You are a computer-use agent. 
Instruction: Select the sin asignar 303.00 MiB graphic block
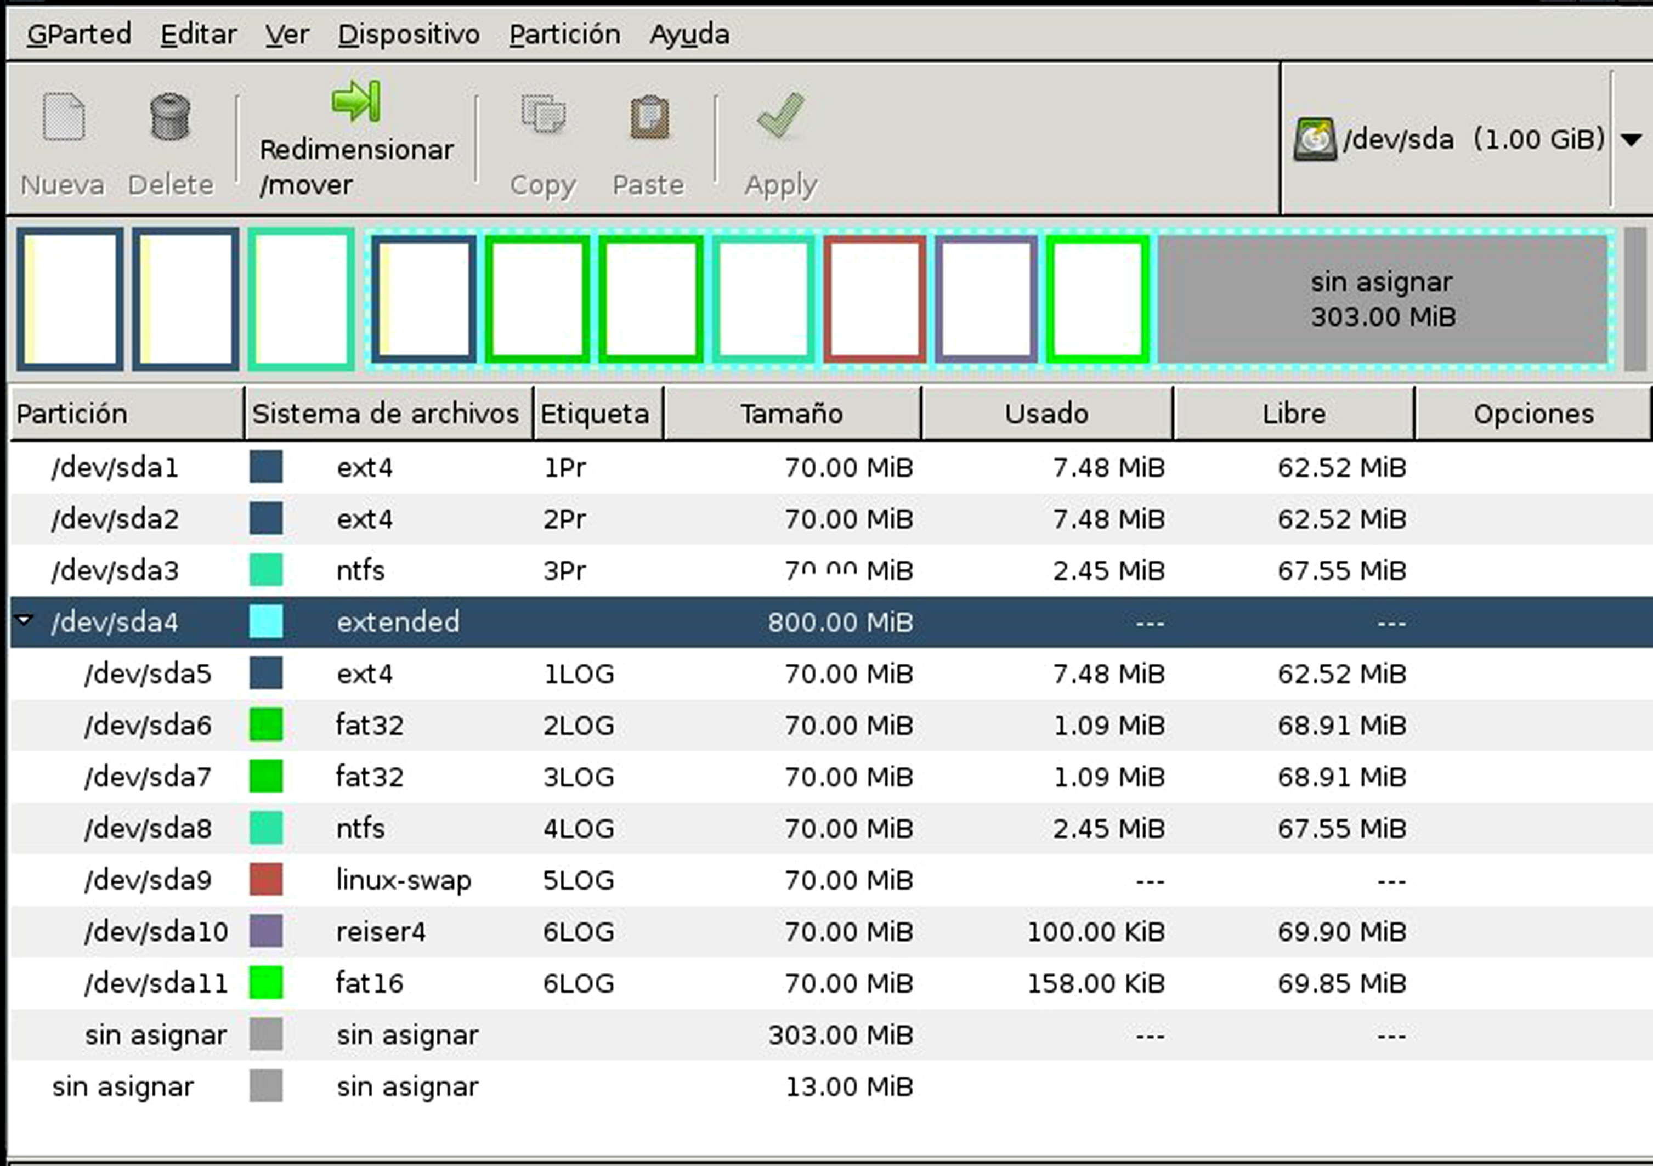click(1382, 299)
